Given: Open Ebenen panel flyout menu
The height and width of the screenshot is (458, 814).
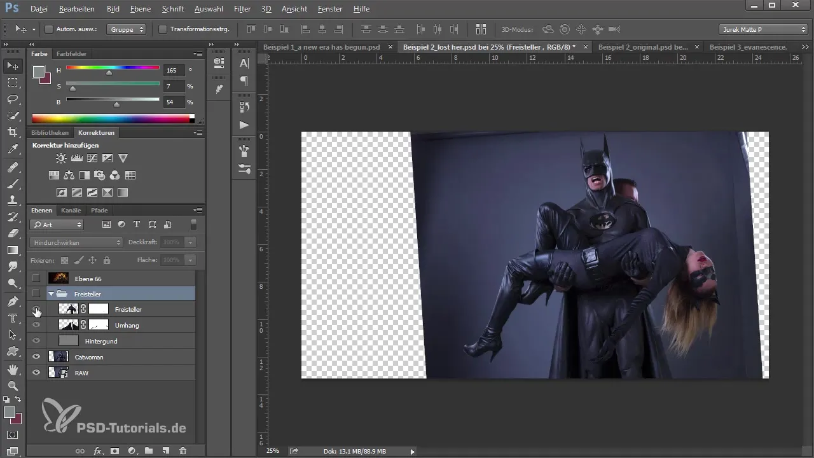Looking at the screenshot, I should pos(198,211).
